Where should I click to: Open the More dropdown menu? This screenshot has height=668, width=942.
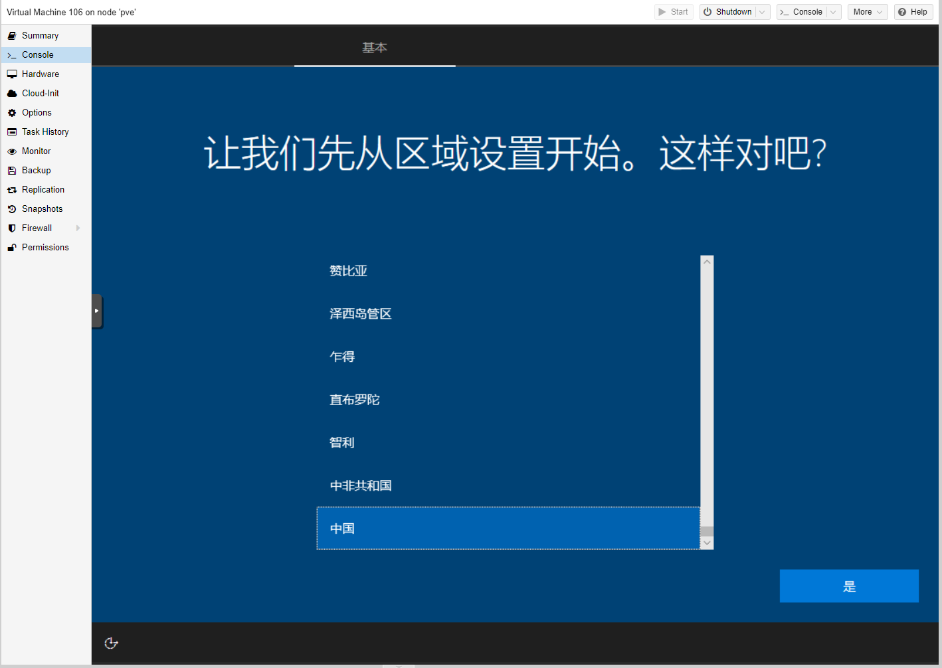point(867,12)
